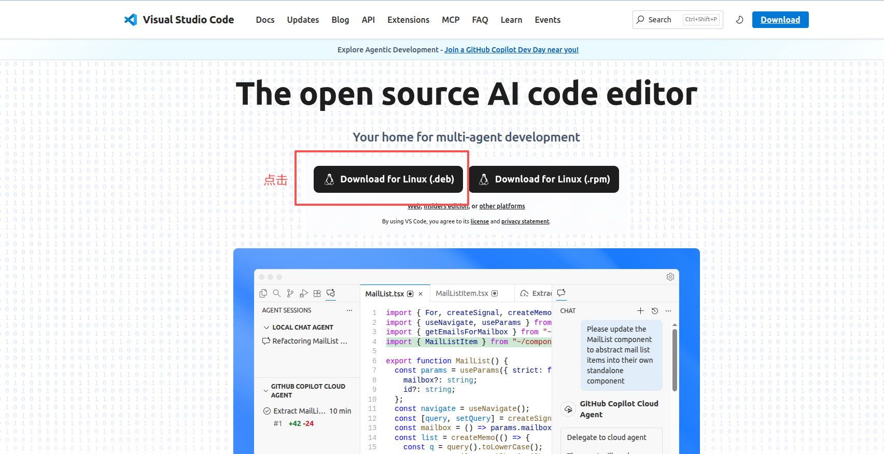Open Extensions in the top navigation
The height and width of the screenshot is (454, 884).
[409, 20]
